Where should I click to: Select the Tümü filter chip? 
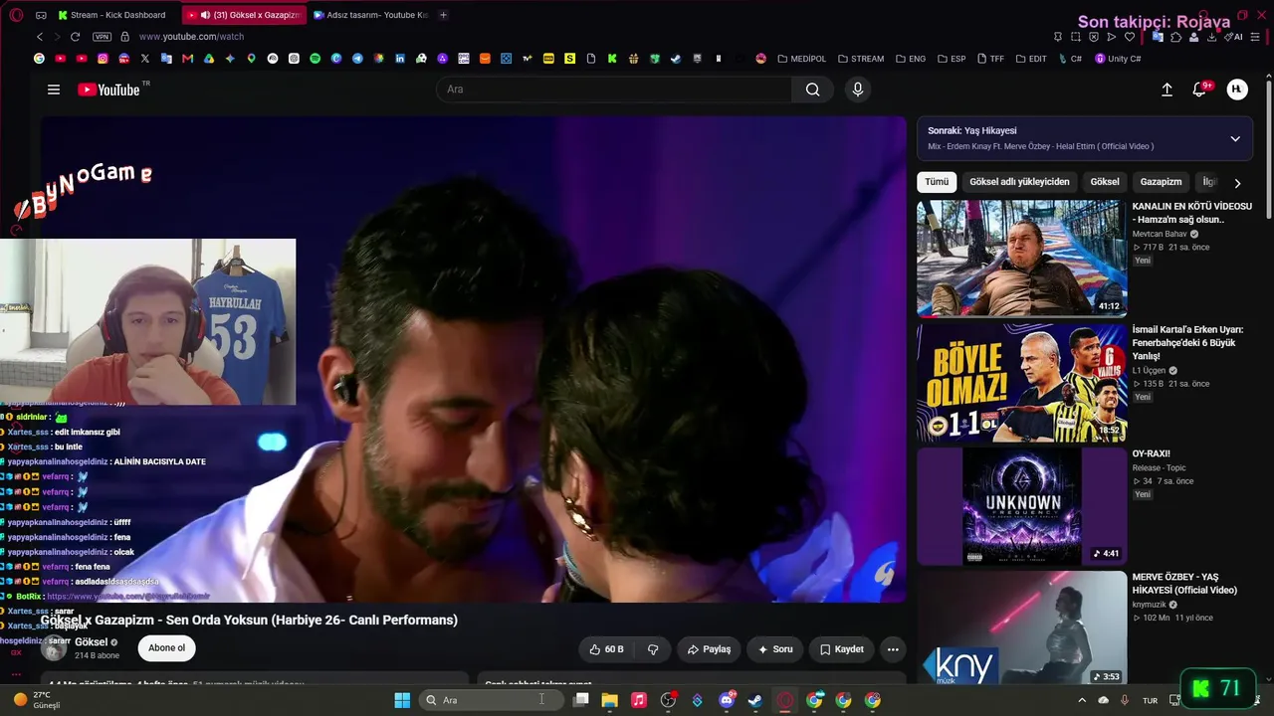pos(937,182)
